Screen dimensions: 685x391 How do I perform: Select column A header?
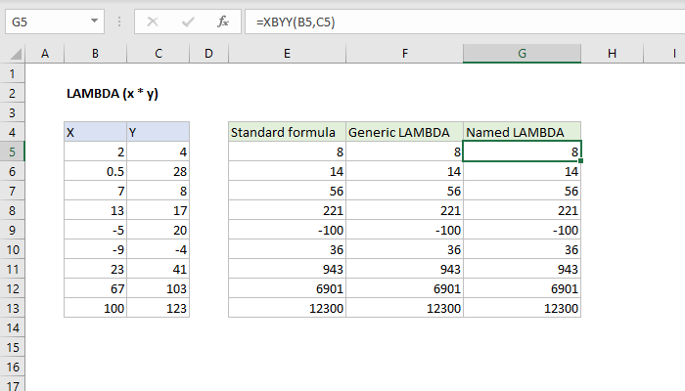coord(45,54)
